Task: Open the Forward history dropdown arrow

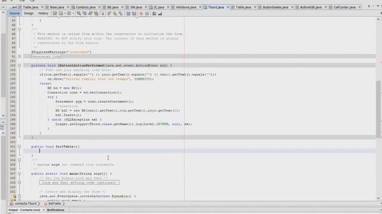Action: [x=73, y=14]
